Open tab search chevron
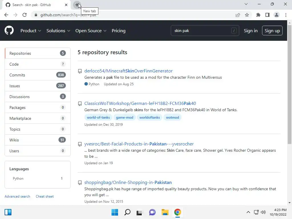 (246, 4)
